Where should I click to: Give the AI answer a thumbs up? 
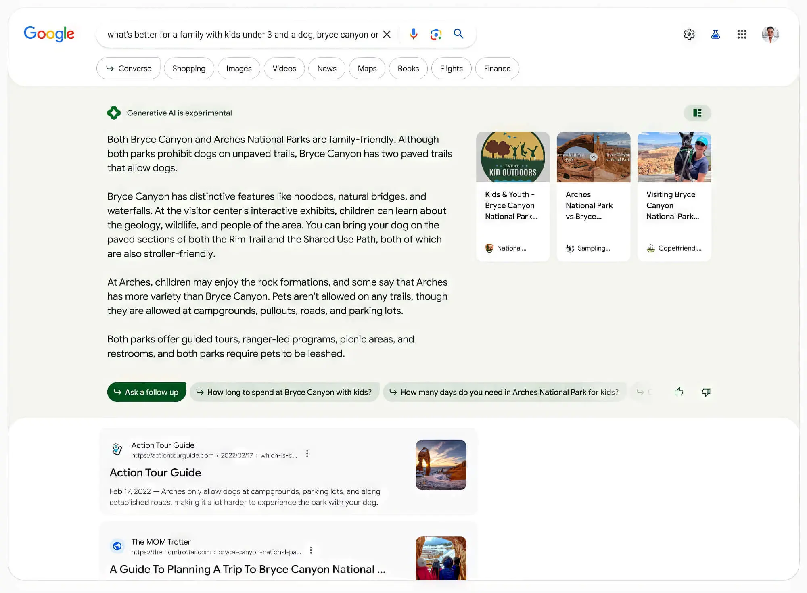point(679,392)
